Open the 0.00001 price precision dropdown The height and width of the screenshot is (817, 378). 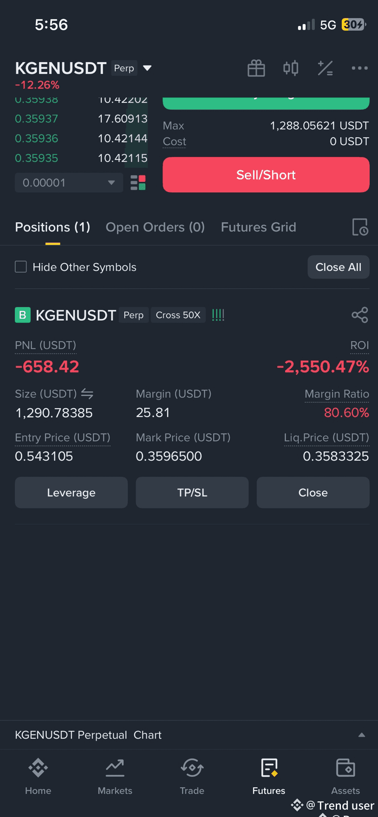tap(69, 183)
